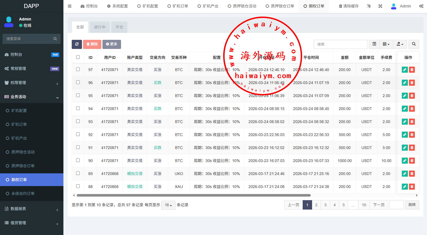Viewport: 427px width, 235px height.
Task: Click the table 搜索 input field
Action: (340, 44)
